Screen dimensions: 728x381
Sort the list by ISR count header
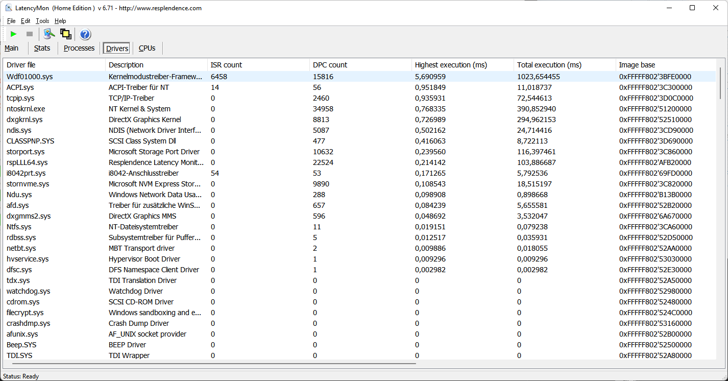coord(226,65)
